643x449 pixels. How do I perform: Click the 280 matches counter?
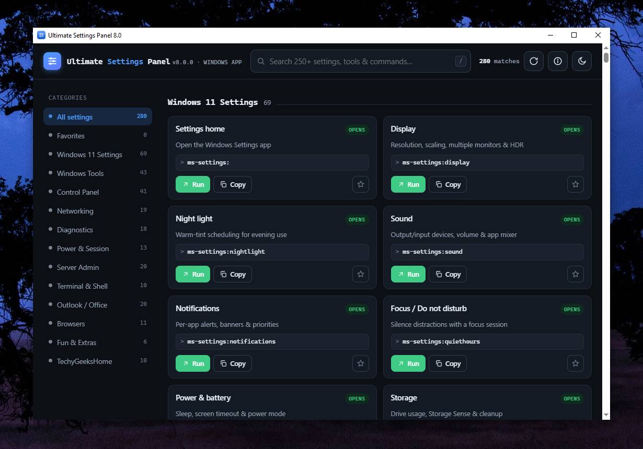tap(499, 61)
